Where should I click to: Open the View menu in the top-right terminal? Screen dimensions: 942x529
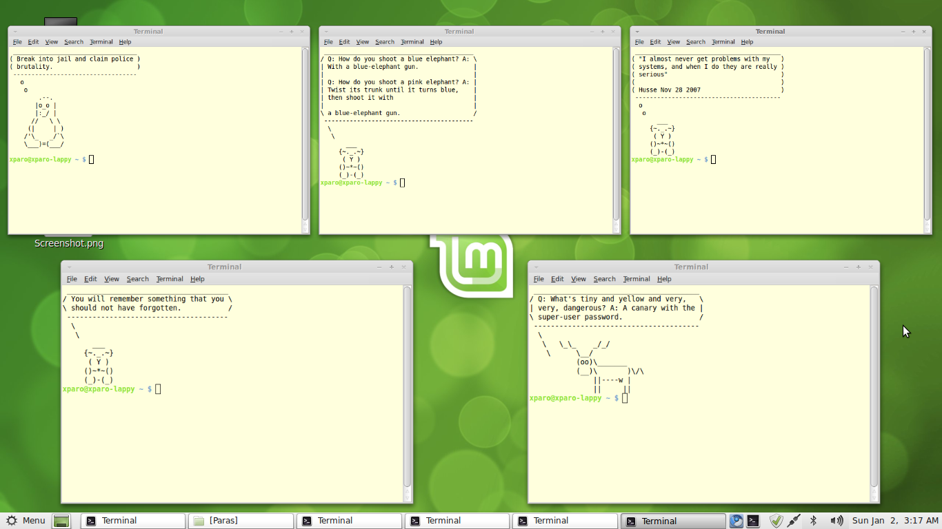click(x=673, y=41)
